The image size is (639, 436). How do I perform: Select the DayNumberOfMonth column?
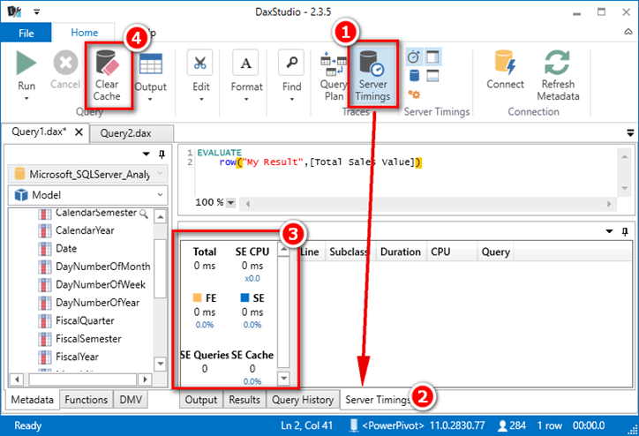[x=103, y=267]
